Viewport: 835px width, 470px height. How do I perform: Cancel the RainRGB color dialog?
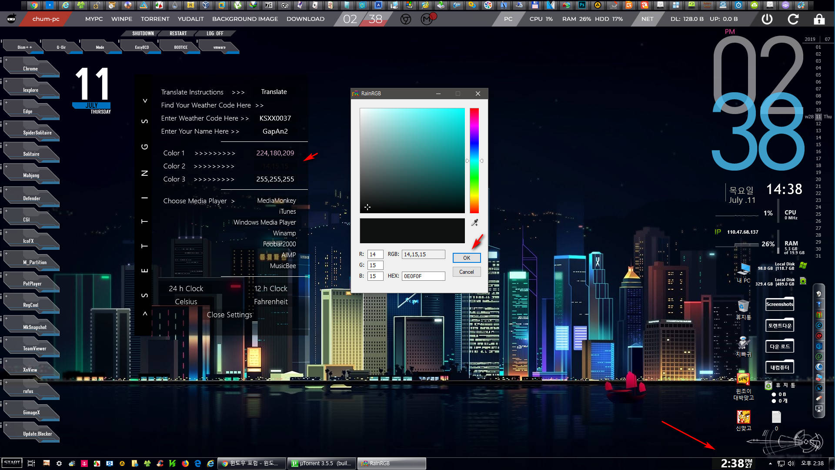pyautogui.click(x=467, y=272)
